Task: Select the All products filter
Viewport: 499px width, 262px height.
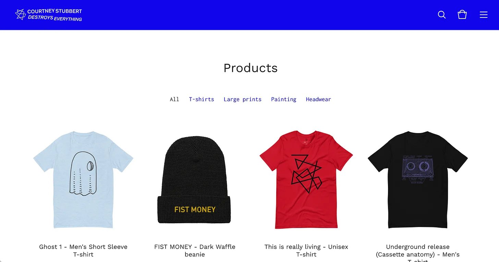Action: [174, 99]
